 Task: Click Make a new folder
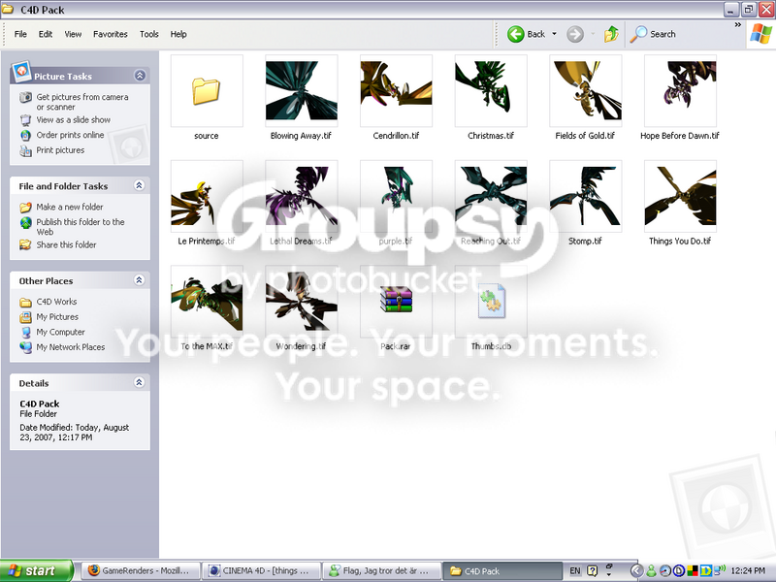69,207
